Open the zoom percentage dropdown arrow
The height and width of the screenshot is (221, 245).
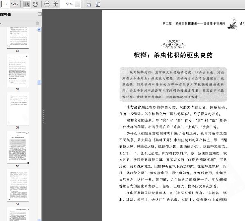point(78,4)
